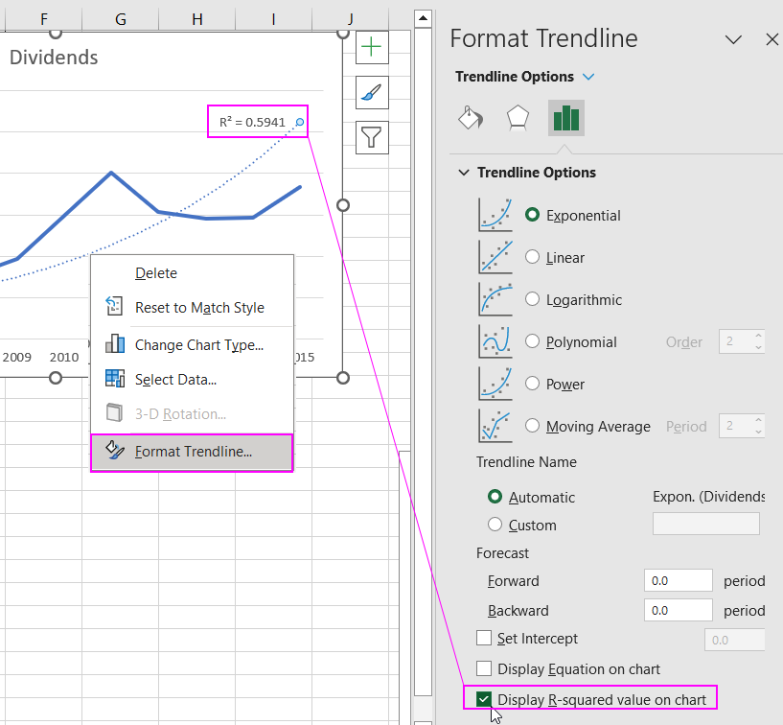Click the Forward forecast periods field
Viewport: 783px width, 725px height.
679,580
